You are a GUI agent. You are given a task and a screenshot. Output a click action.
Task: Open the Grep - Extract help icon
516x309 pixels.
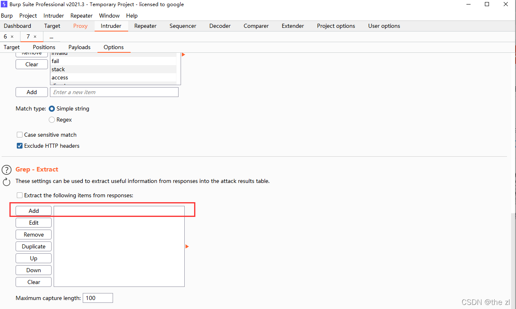tap(7, 170)
